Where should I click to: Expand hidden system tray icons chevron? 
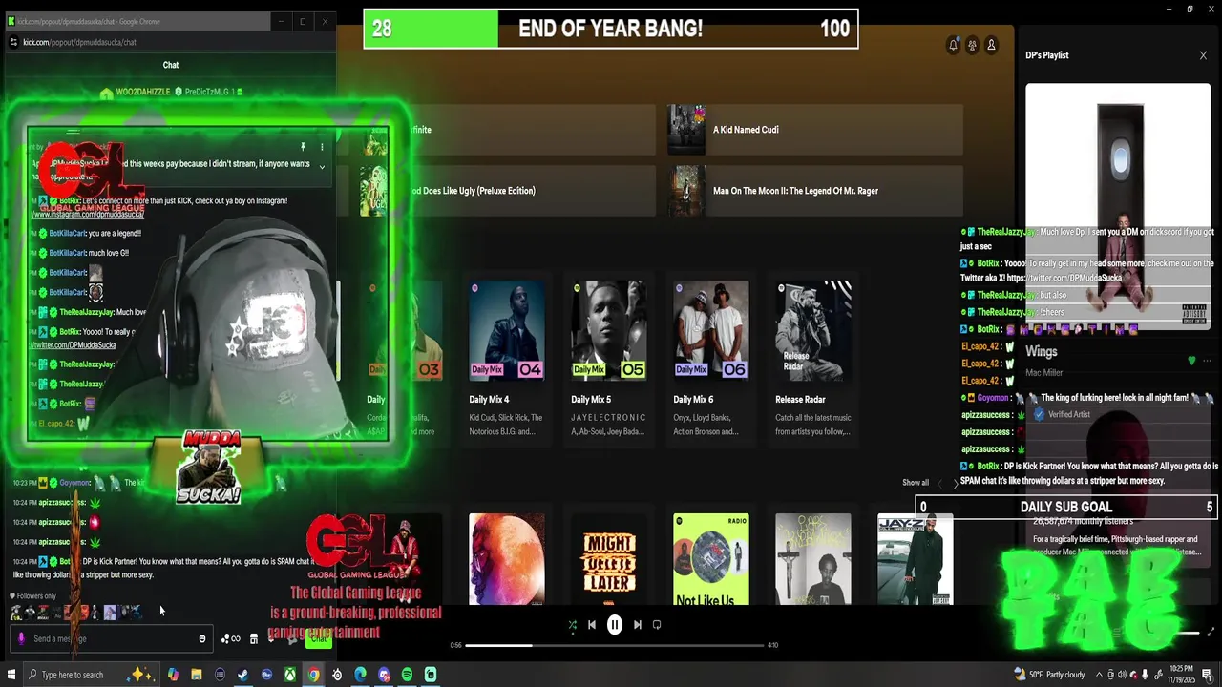tap(1099, 675)
